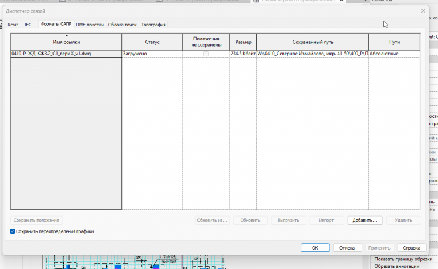This screenshot has height=269, width=438.
Task: Close the Диспетчер связей dialog
Action: (x=423, y=11)
